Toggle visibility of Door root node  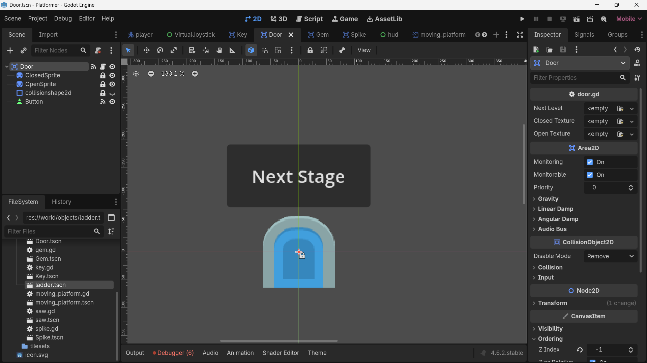click(112, 67)
